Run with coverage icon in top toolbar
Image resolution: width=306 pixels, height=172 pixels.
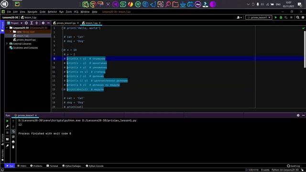286,17
